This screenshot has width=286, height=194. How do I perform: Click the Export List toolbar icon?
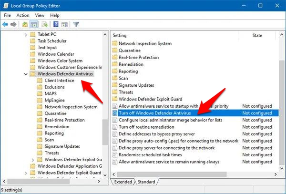point(45,24)
